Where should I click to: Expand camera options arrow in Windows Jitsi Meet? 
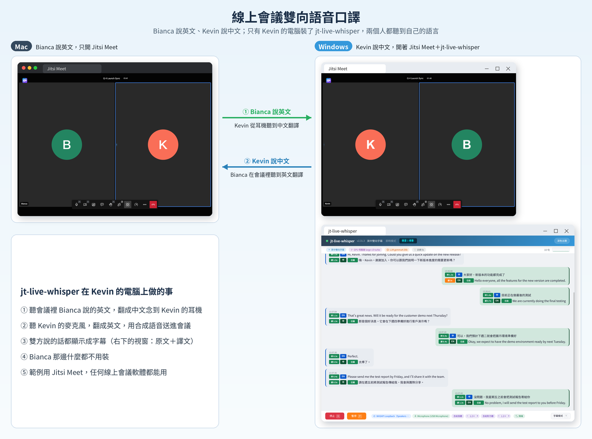pos(392,202)
